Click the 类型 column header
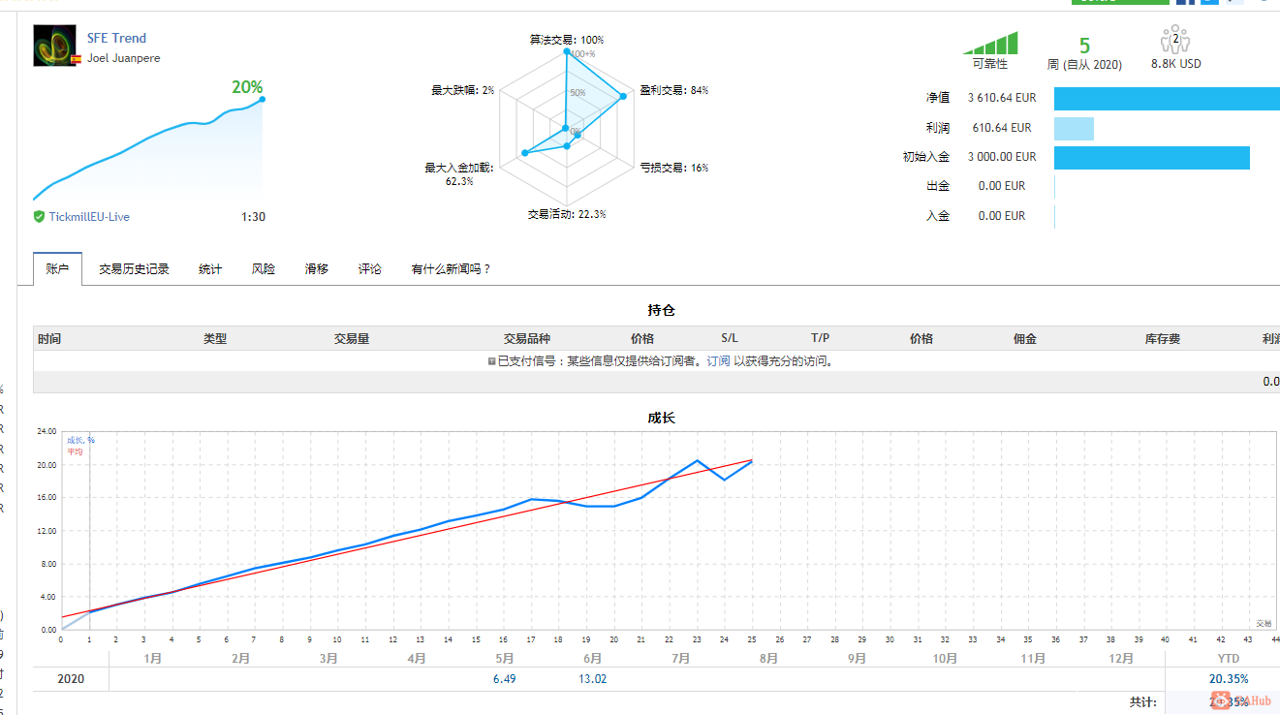 tap(215, 339)
